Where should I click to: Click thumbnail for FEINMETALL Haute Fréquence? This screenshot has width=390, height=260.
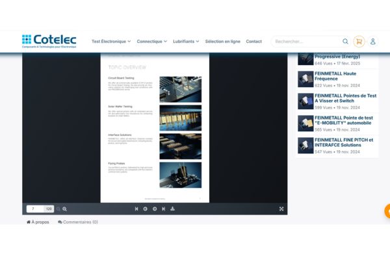[x=305, y=79]
